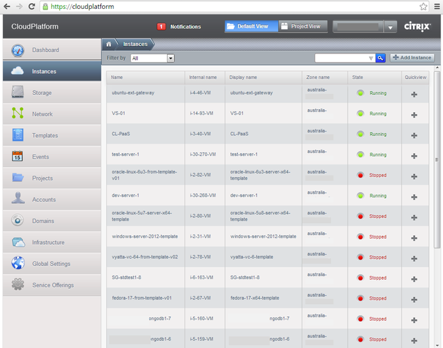Image resolution: width=443 pixels, height=348 pixels.
Task: Click display name fedora-17-x64-template
Action: [254, 298]
